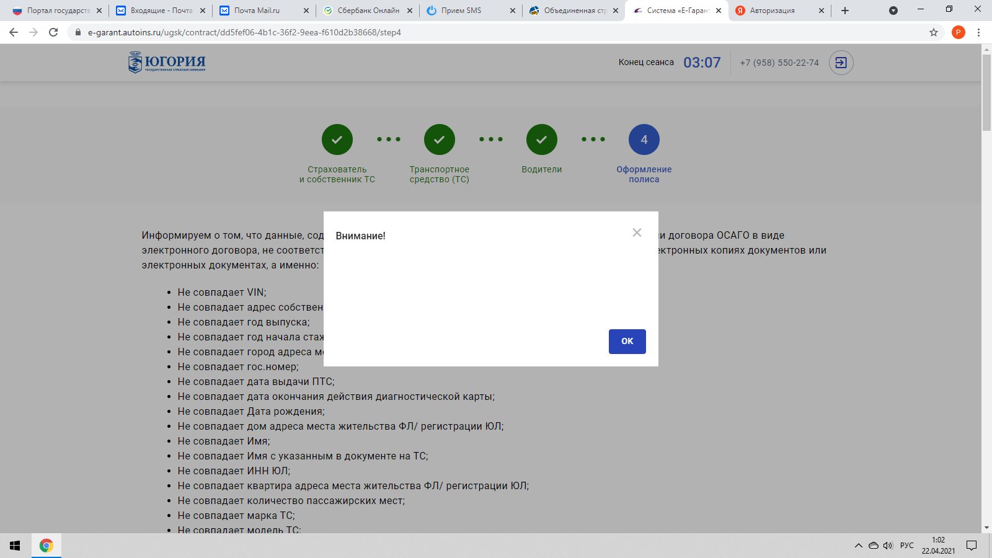This screenshot has height=558, width=992.
Task: Show hidden system tray icons
Action: pos(858,546)
